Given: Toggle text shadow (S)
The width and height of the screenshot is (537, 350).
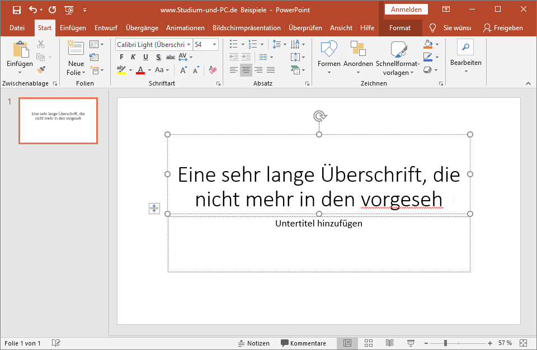Looking at the screenshot, I should tap(158, 57).
